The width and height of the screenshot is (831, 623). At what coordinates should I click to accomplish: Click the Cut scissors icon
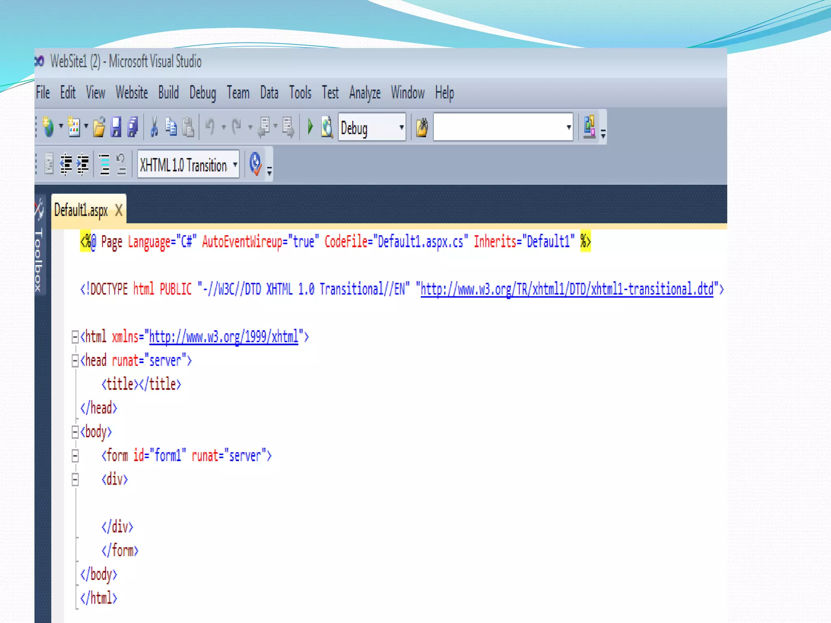(154, 127)
